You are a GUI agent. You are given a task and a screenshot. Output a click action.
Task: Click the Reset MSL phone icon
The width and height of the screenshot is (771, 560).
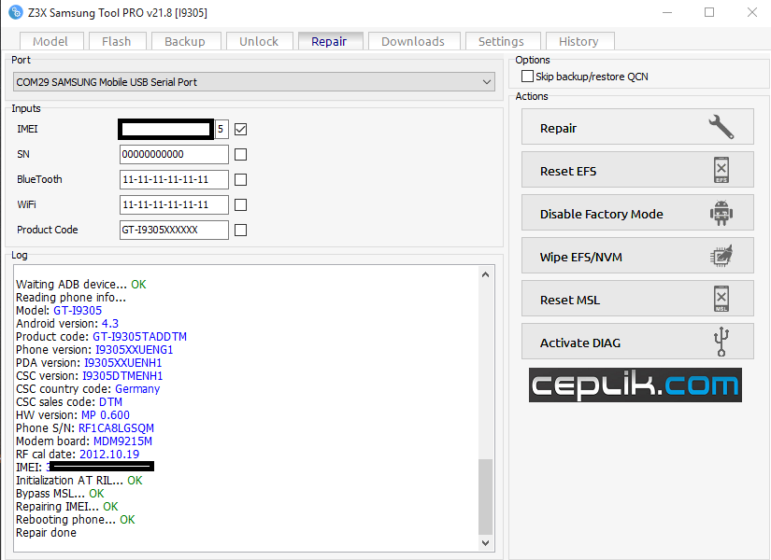(x=721, y=300)
